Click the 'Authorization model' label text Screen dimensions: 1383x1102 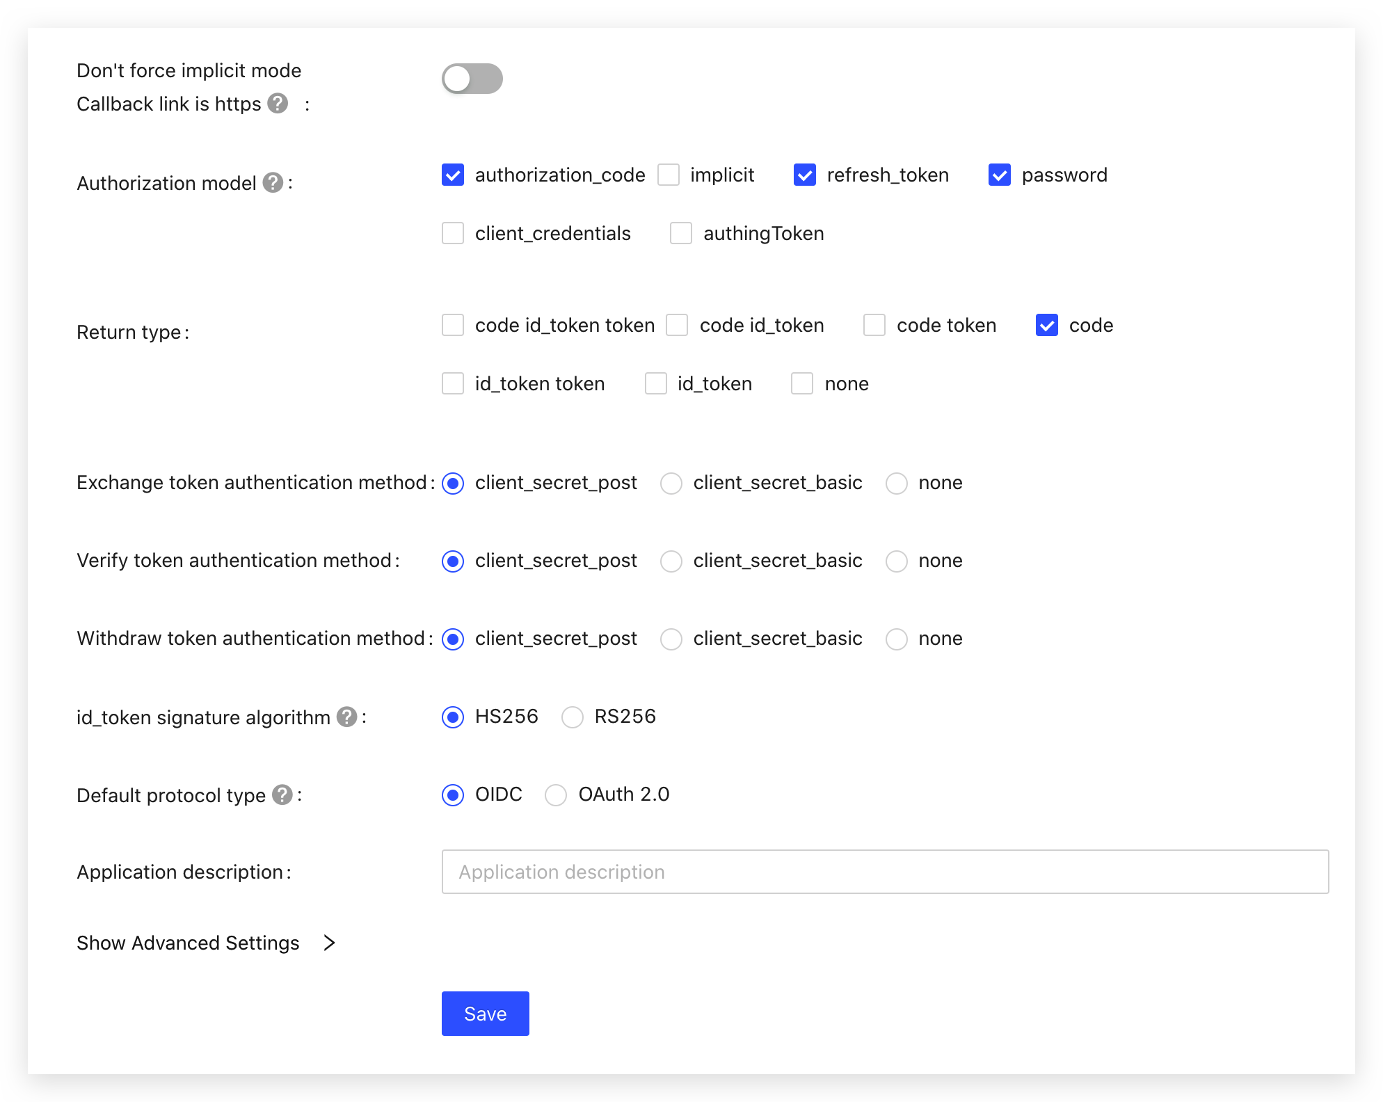tap(167, 184)
